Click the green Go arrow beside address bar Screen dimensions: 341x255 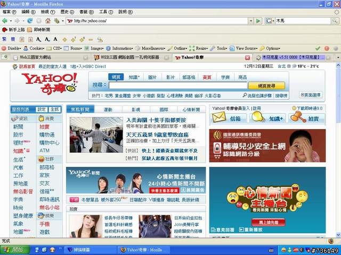[258, 21]
